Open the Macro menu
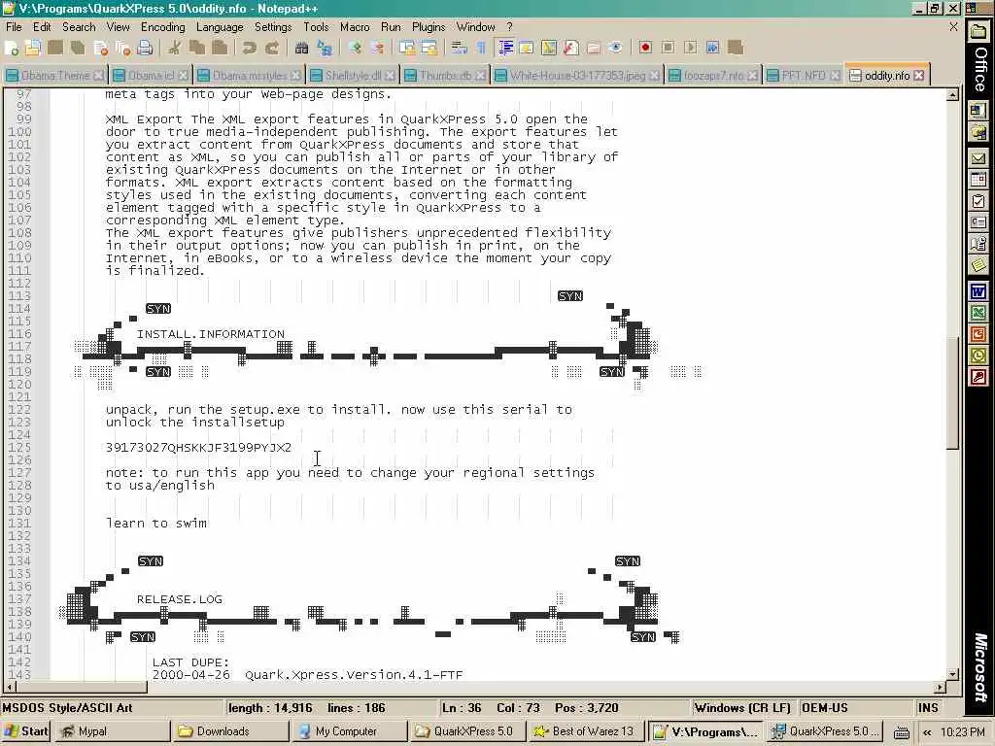 click(354, 27)
